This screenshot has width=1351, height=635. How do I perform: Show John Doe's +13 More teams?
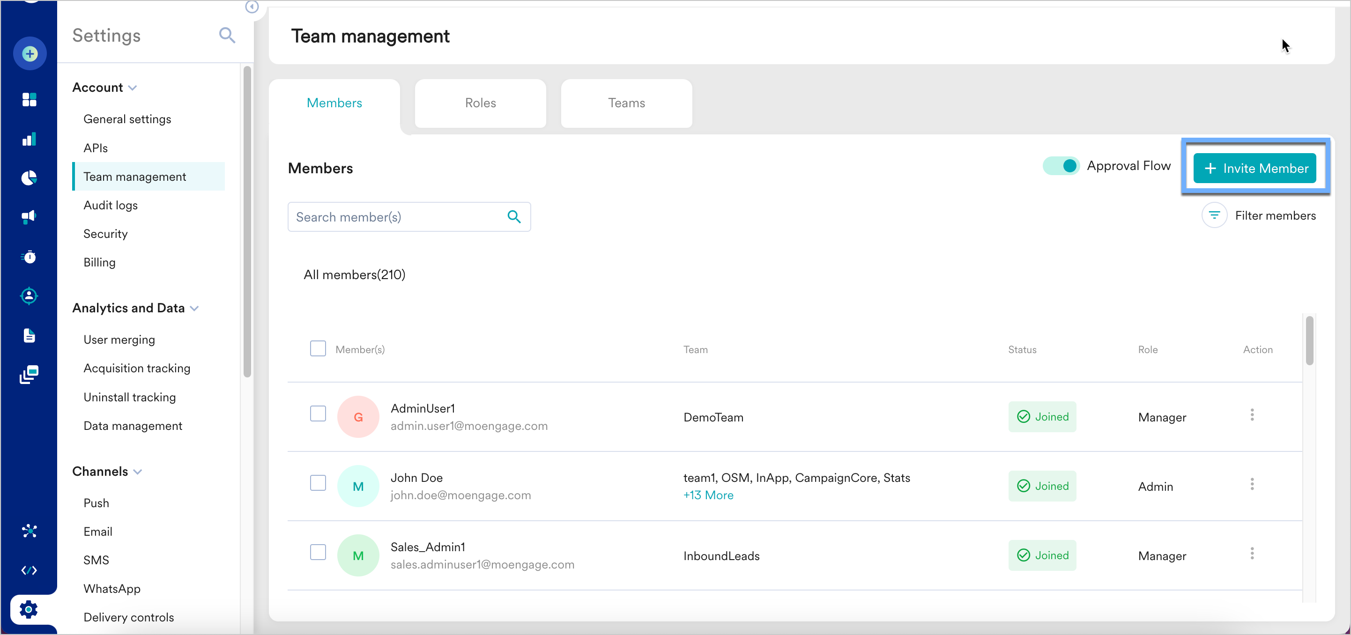[708, 495]
